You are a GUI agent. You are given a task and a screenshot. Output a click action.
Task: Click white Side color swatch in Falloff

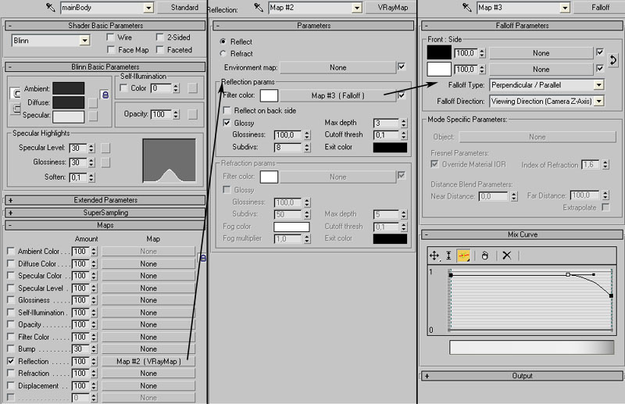pos(439,69)
